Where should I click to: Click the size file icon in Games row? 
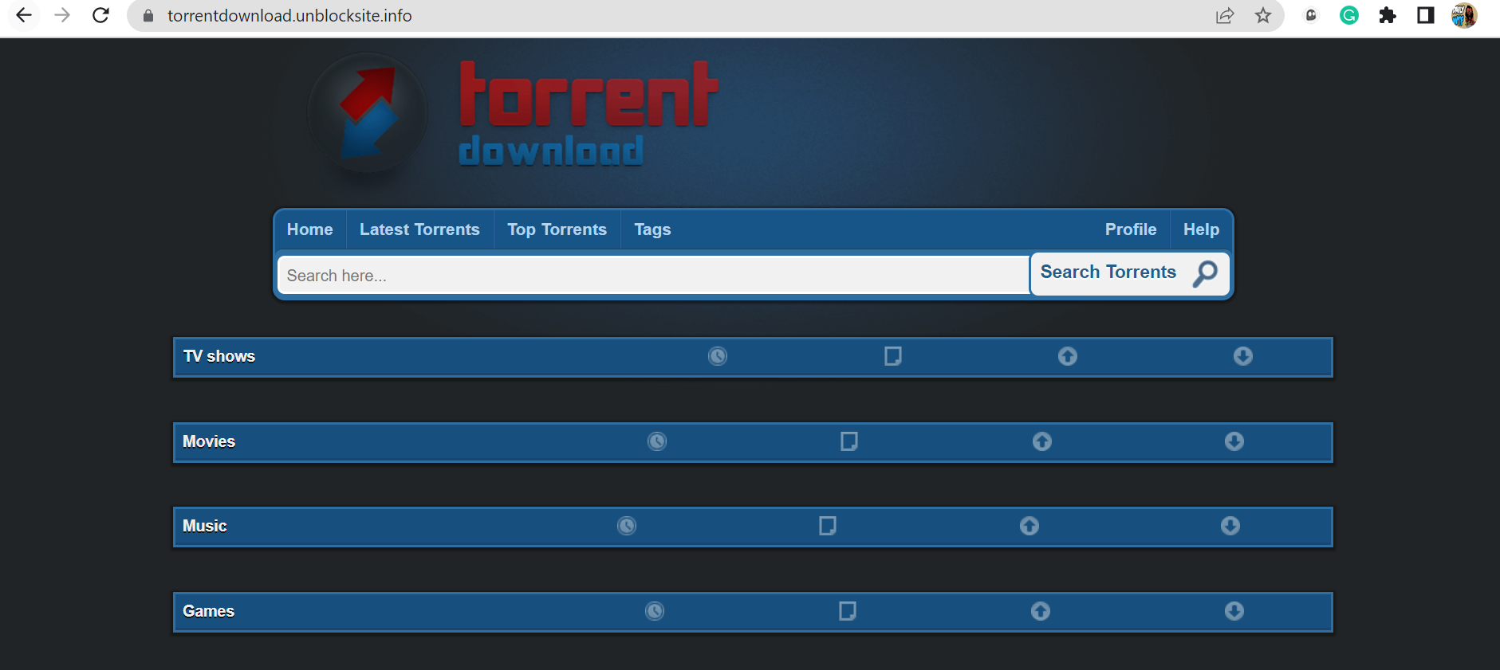pos(848,611)
